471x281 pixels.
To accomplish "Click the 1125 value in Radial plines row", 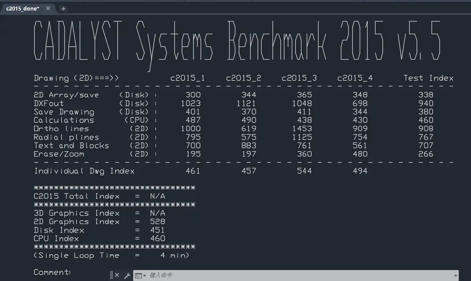I will [x=302, y=137].
